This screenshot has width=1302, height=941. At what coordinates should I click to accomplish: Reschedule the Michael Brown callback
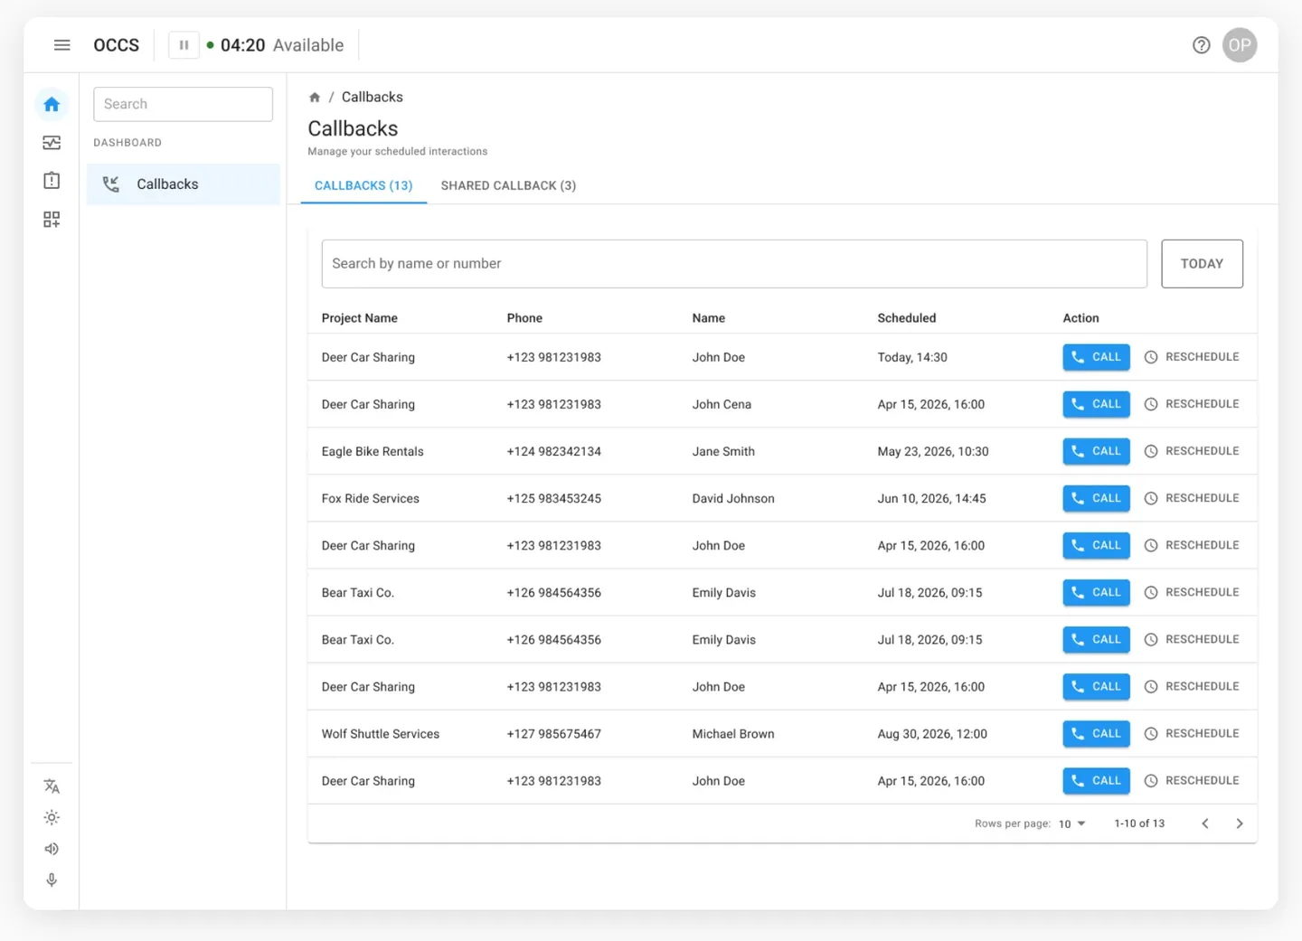tap(1192, 733)
